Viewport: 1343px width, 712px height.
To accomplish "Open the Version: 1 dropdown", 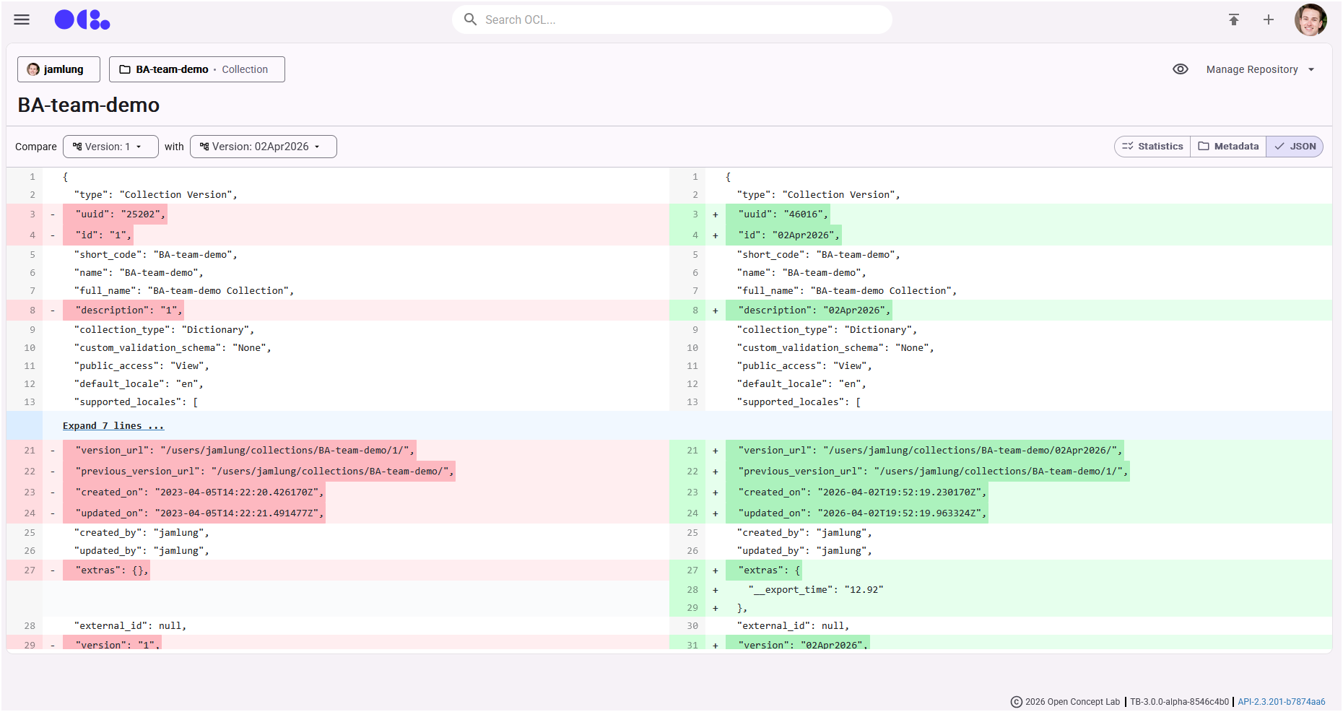I will coord(110,147).
